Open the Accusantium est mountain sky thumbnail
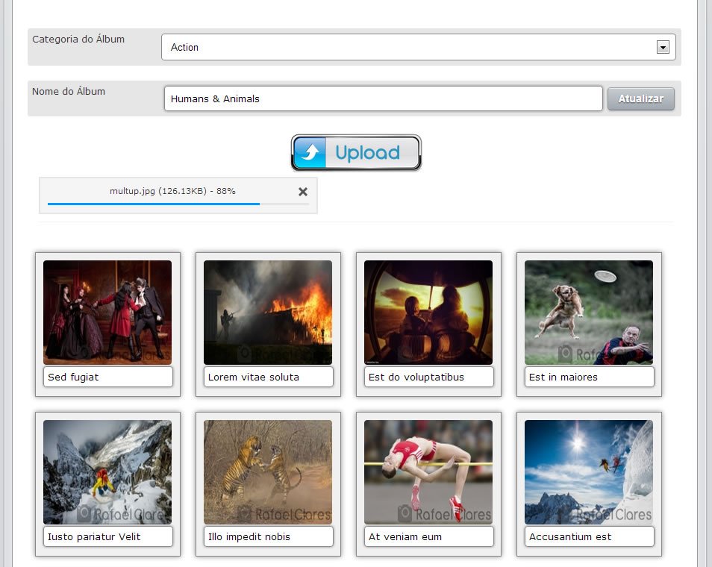This screenshot has height=567, width=712. (x=589, y=472)
